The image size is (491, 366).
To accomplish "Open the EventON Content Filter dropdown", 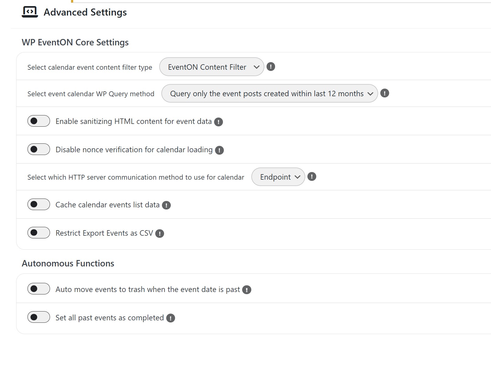I will 212,67.
